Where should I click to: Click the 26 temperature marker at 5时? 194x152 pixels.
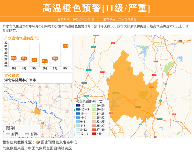click(x=34, y=60)
